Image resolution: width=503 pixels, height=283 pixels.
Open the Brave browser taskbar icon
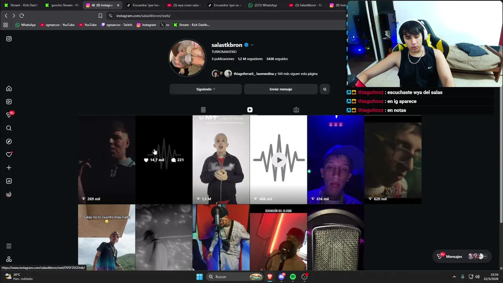click(270, 277)
